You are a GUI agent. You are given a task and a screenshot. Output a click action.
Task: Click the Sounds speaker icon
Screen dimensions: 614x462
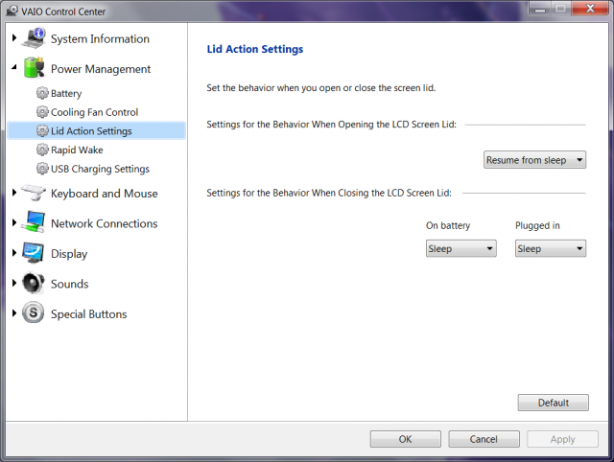[34, 283]
